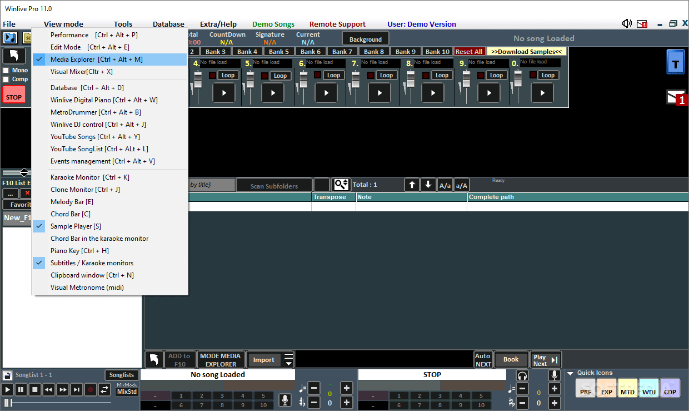Decrease transpose with lower left minus button
Screen dimensions: 689x411
tap(314, 402)
